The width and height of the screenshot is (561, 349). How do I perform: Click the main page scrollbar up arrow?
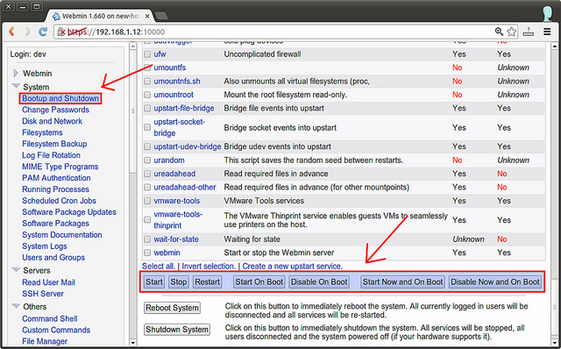(554, 46)
